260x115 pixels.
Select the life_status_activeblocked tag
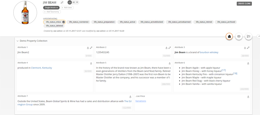pyautogui.click(x=152, y=22)
